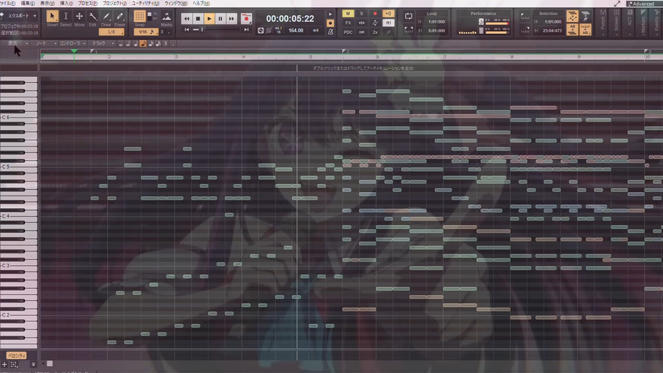Viewport: 663px width, 373px height.
Task: Move the transport position slider
Action: click(202, 30)
